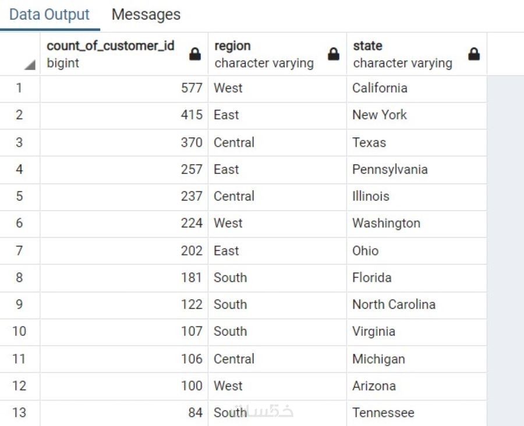Select row number 5
This screenshot has height=426, width=524.
[19, 196]
